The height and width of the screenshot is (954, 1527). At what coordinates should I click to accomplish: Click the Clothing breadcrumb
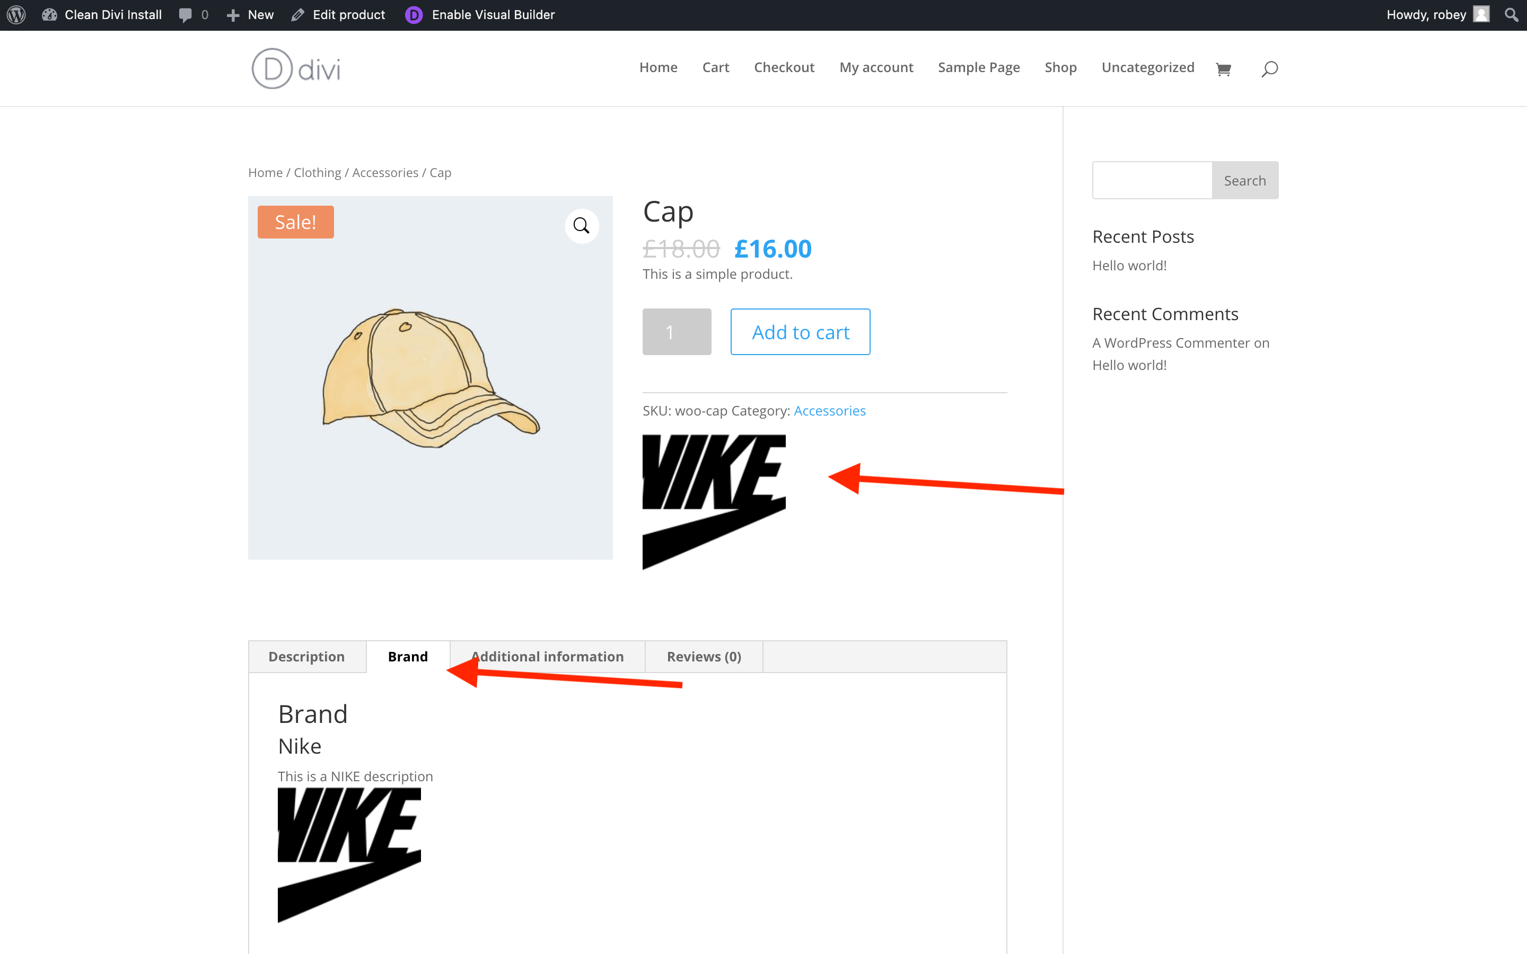(x=318, y=172)
